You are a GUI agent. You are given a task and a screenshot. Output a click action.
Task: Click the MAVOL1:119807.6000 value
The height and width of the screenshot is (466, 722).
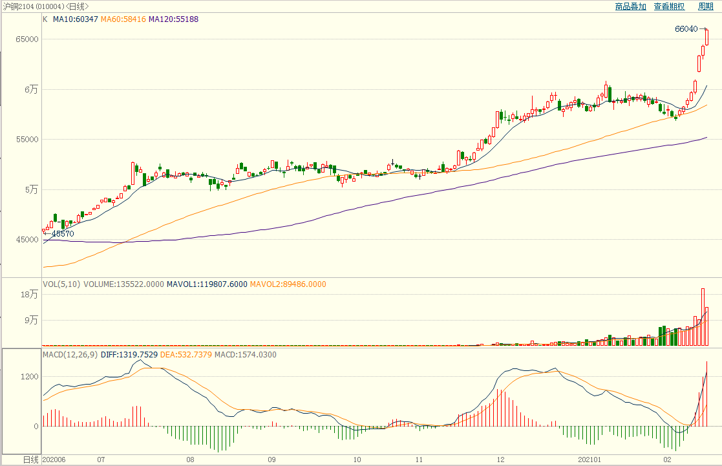tap(207, 284)
